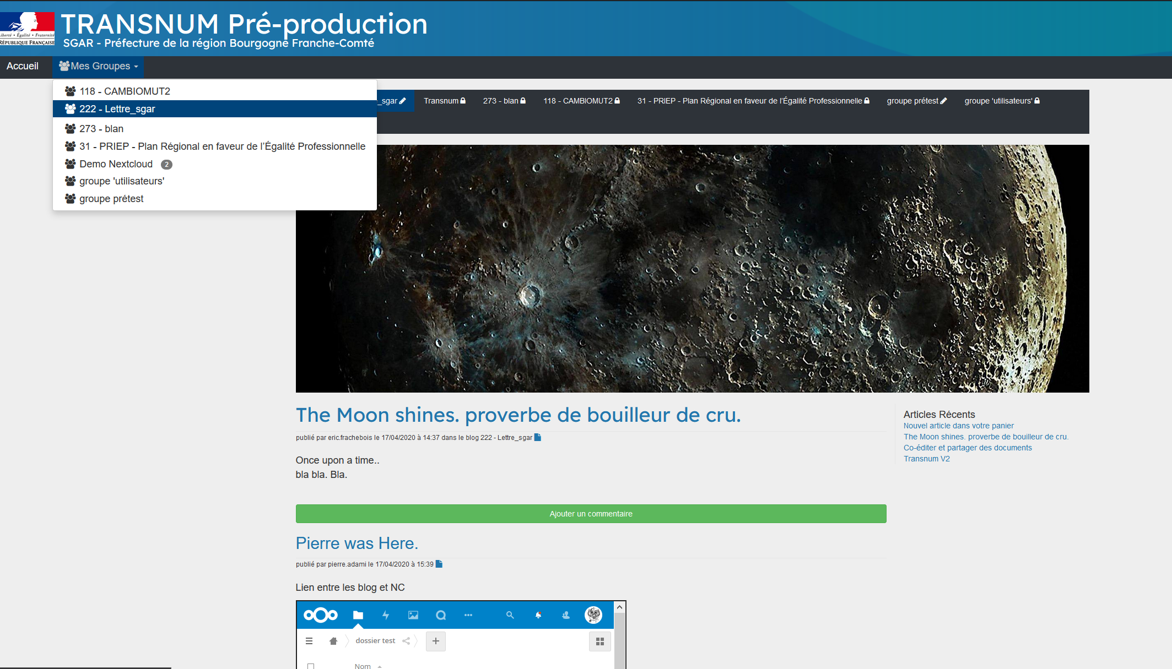Open the Nextcloud Photos gallery icon
The width and height of the screenshot is (1172, 669).
(x=413, y=615)
